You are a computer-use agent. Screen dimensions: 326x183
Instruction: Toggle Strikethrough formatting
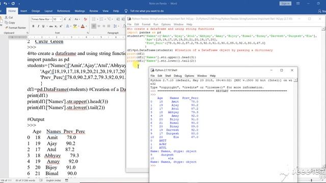coord(51,26)
